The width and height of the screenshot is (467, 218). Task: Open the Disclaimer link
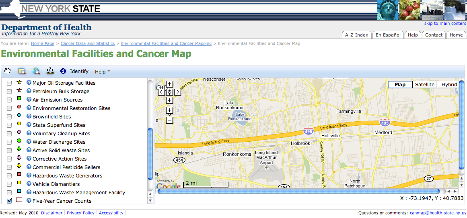[x=52, y=213]
